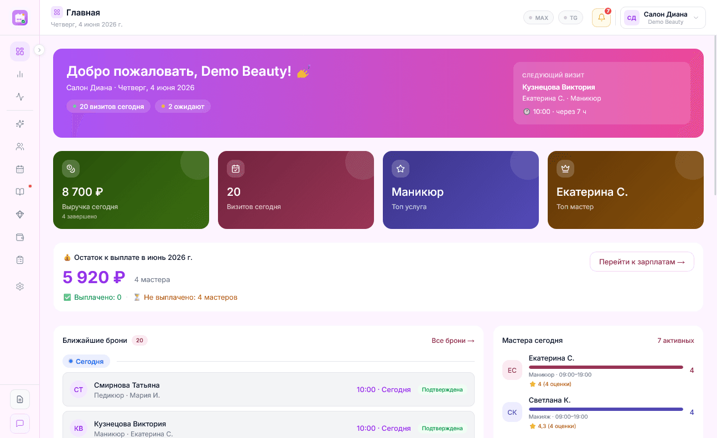Image resolution: width=717 pixels, height=438 pixels.
Task: Click Екатерина С. workload progress bar
Action: tap(606, 367)
